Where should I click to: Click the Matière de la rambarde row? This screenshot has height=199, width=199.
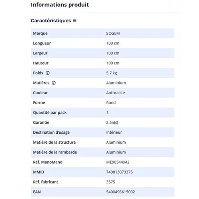(x=102, y=152)
